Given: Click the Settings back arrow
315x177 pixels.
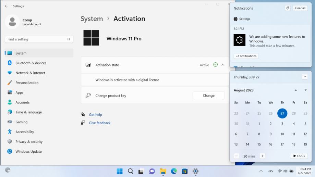Looking at the screenshot, I should tap(7, 6).
